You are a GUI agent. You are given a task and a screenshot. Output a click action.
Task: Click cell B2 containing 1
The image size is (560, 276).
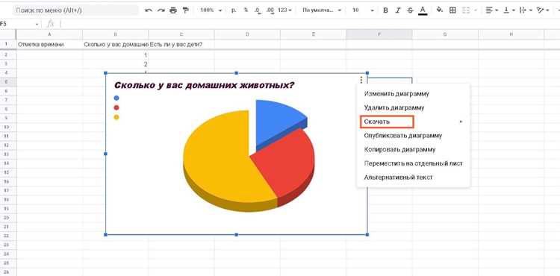115,55
